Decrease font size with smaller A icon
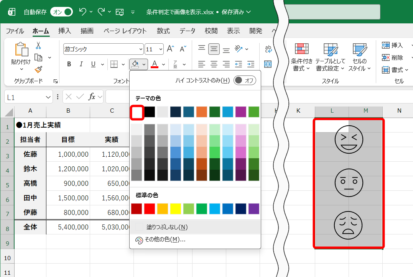This screenshot has width=413, height=277. click(x=183, y=49)
